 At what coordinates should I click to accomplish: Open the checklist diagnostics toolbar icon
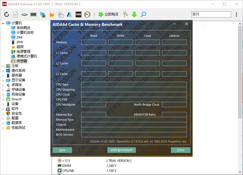(61, 15)
